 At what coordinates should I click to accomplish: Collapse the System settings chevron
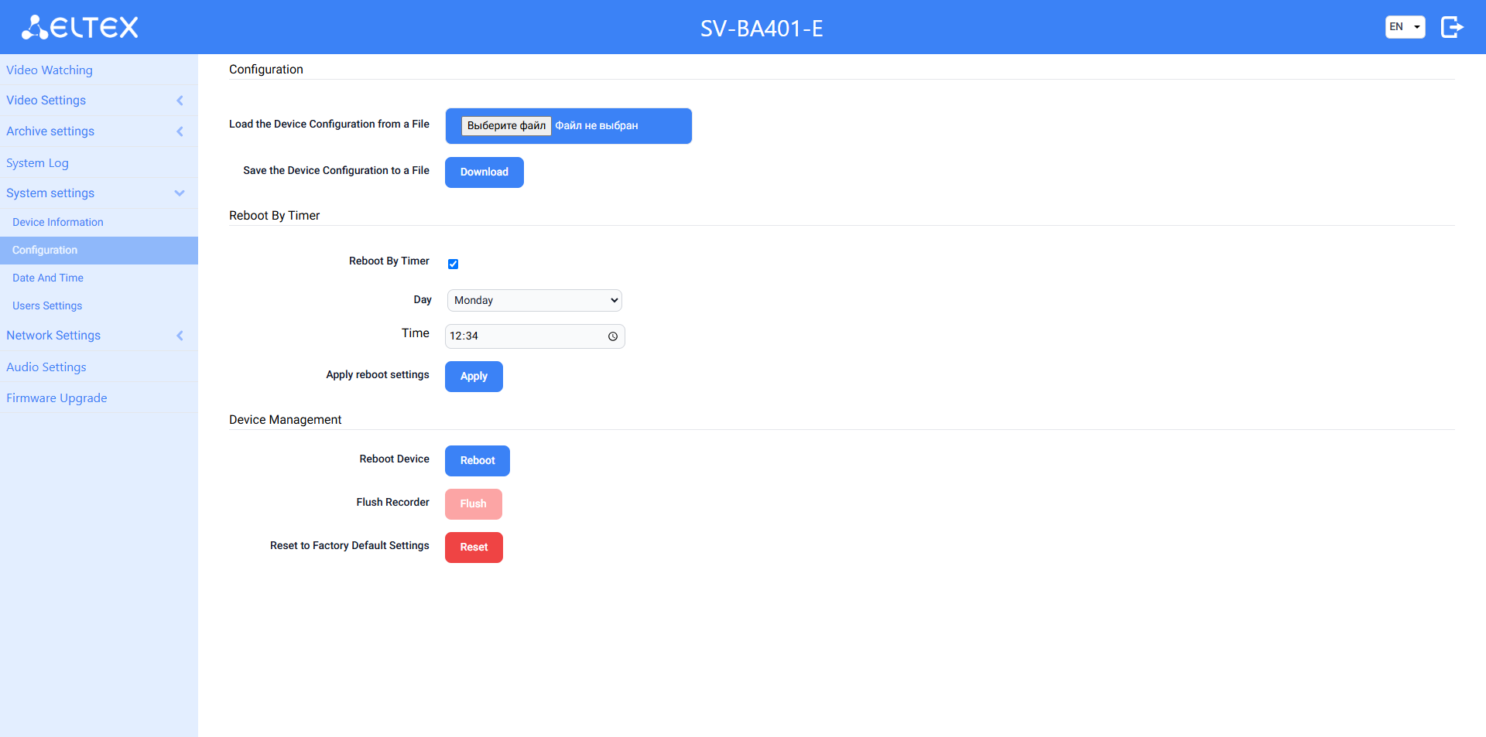pos(180,193)
